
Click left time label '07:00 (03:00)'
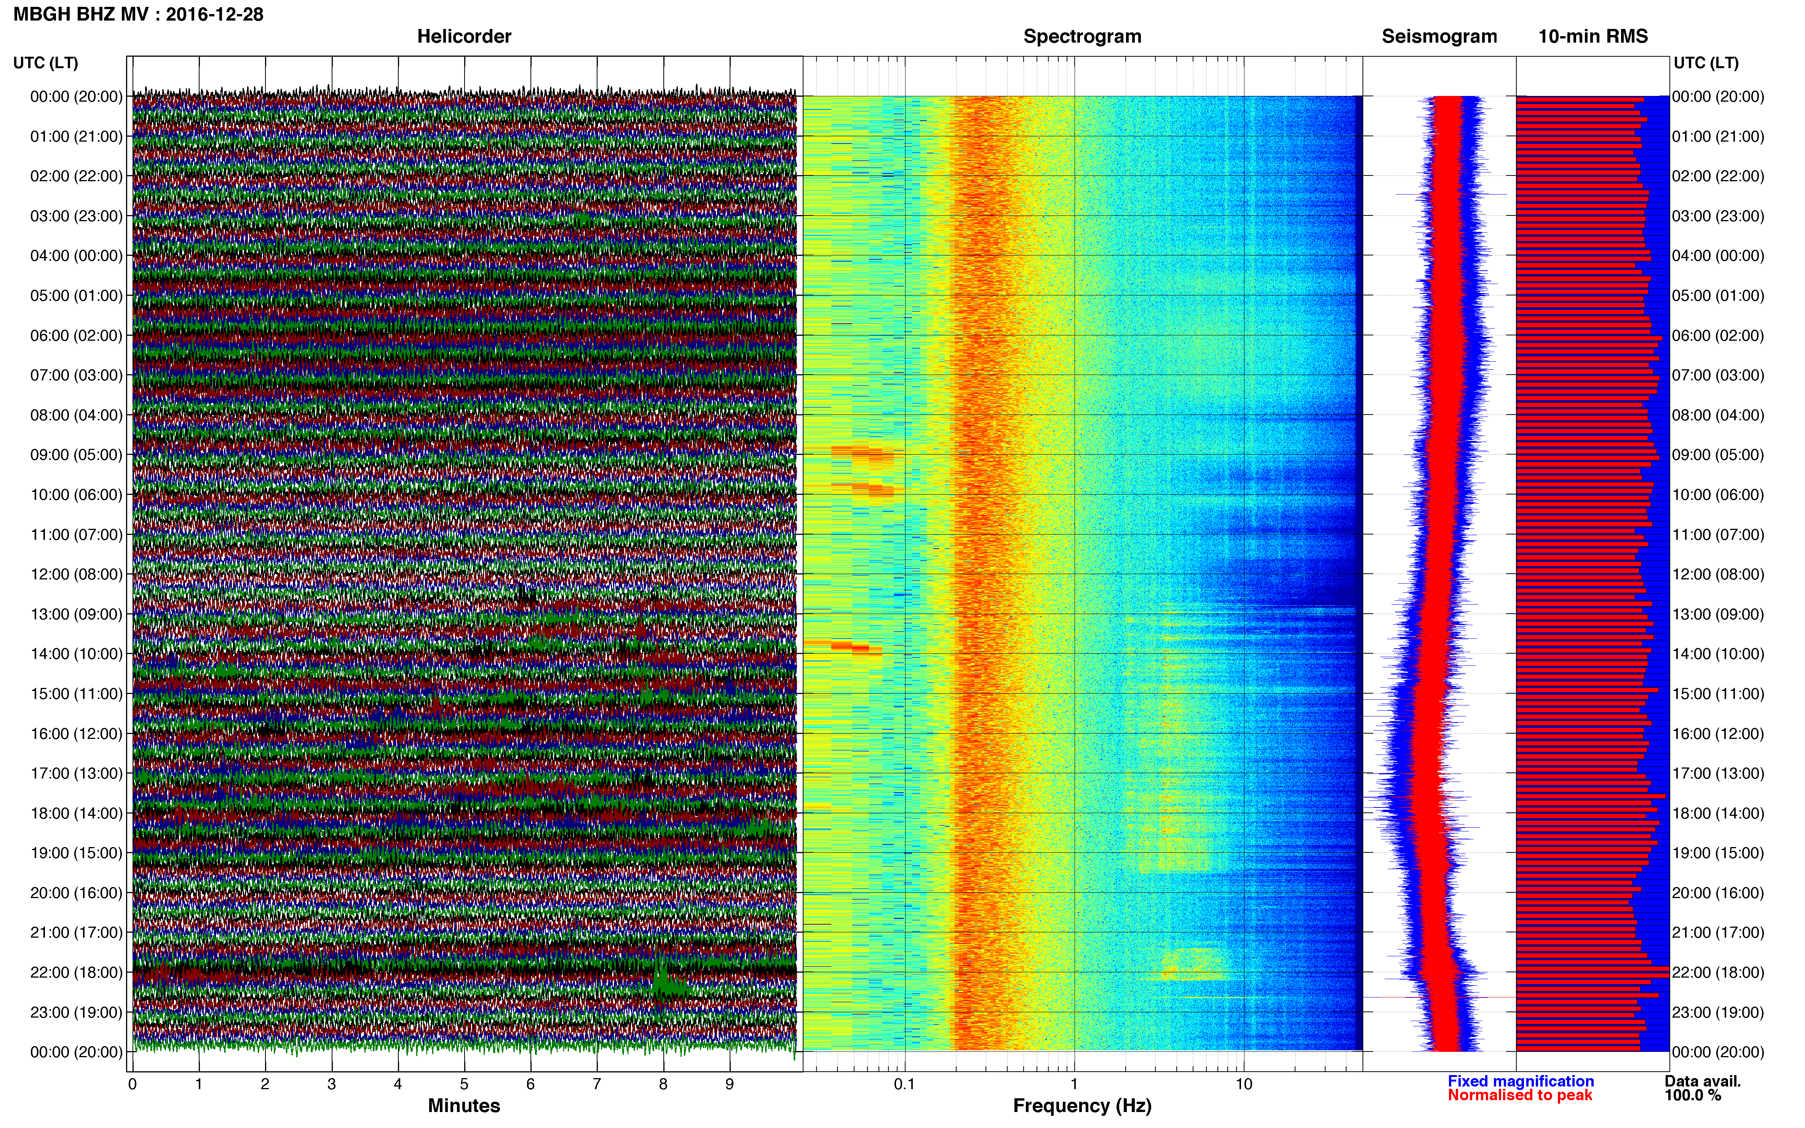[x=76, y=375]
